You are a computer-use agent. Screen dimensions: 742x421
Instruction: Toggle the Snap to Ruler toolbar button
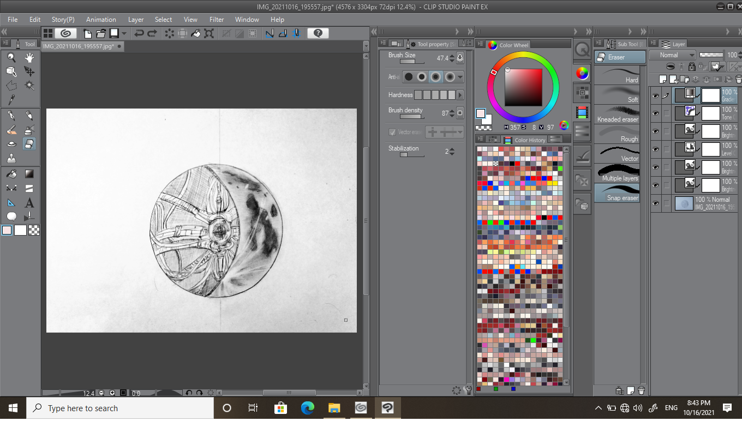tap(270, 33)
